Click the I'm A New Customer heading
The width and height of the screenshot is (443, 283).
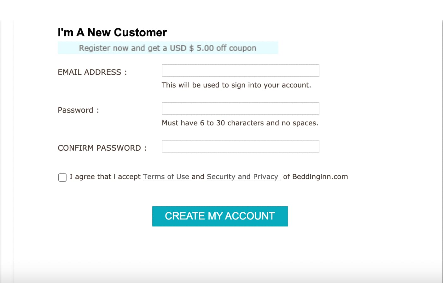[x=112, y=32]
